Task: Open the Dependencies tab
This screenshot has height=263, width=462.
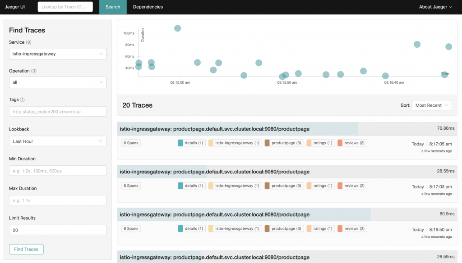Action: click(148, 7)
